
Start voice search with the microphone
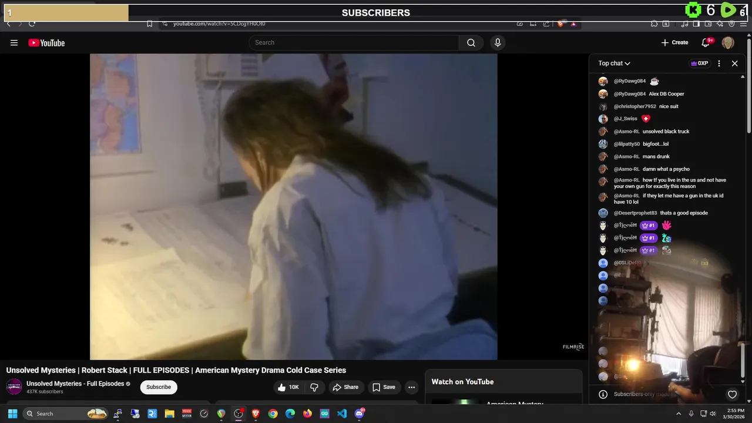(x=498, y=42)
